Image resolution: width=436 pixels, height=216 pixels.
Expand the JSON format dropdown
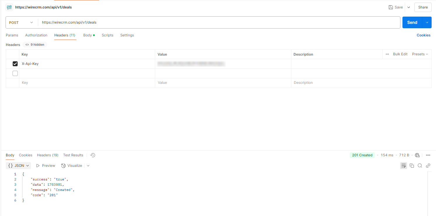[19, 166]
